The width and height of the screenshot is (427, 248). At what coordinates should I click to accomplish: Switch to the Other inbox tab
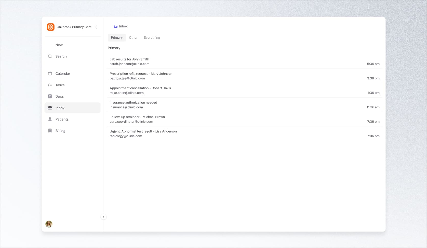(133, 38)
